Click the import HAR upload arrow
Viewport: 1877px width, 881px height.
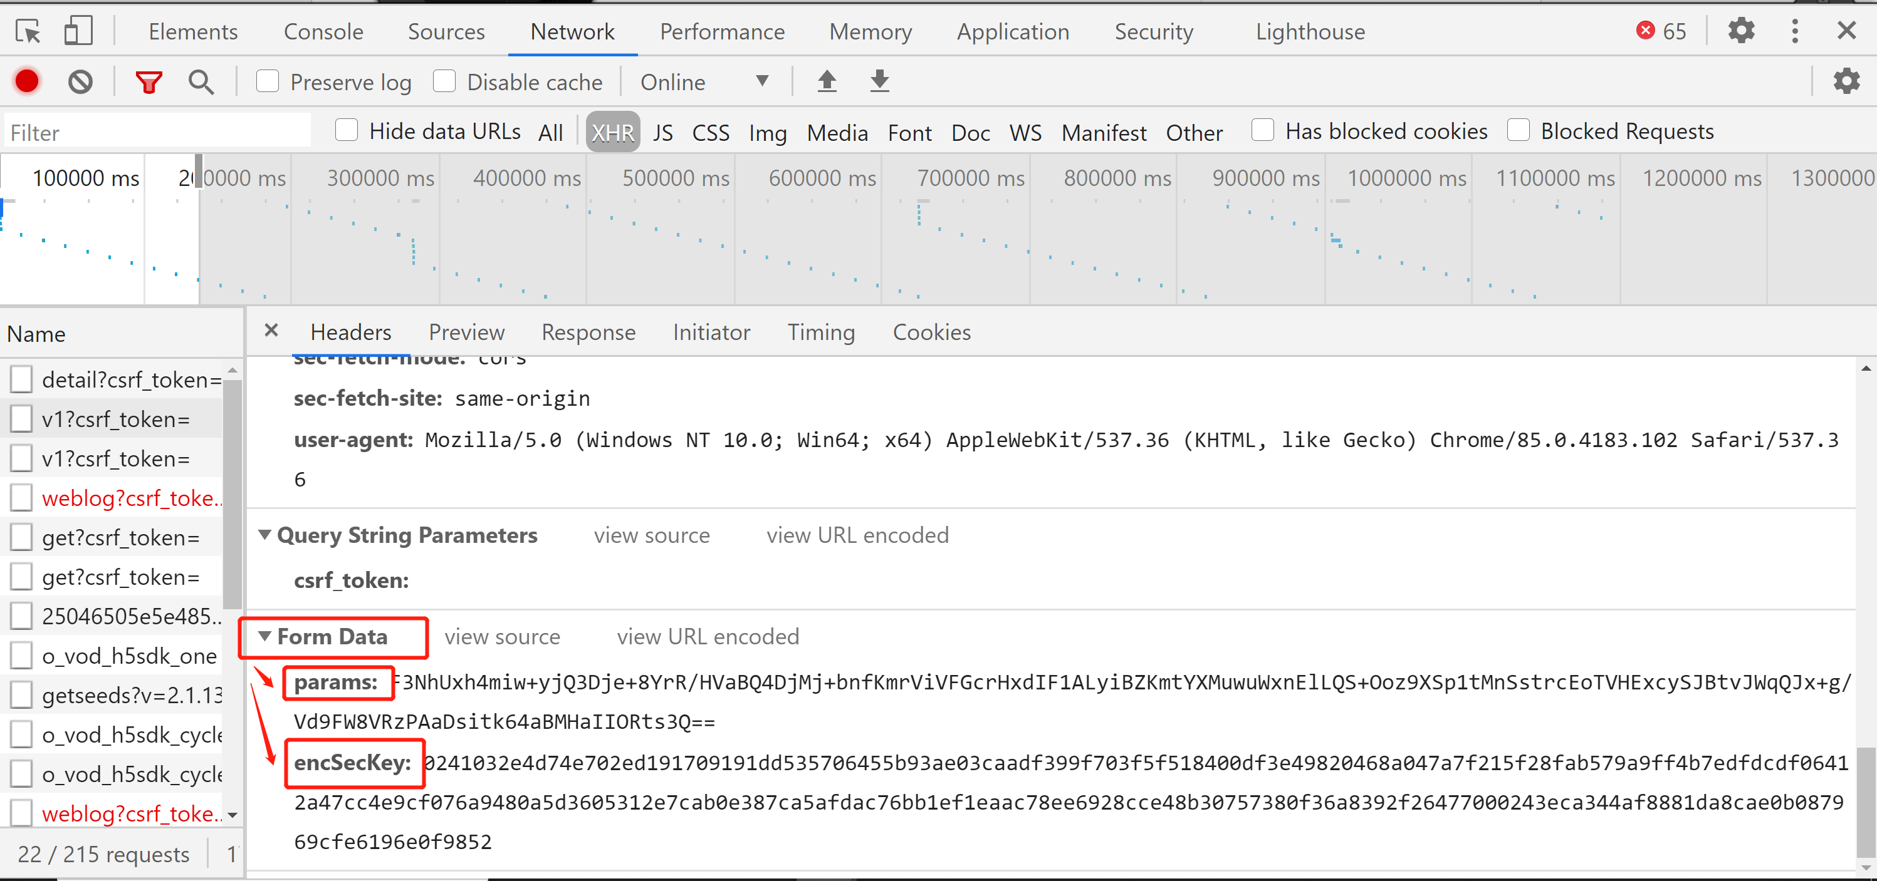(x=826, y=81)
